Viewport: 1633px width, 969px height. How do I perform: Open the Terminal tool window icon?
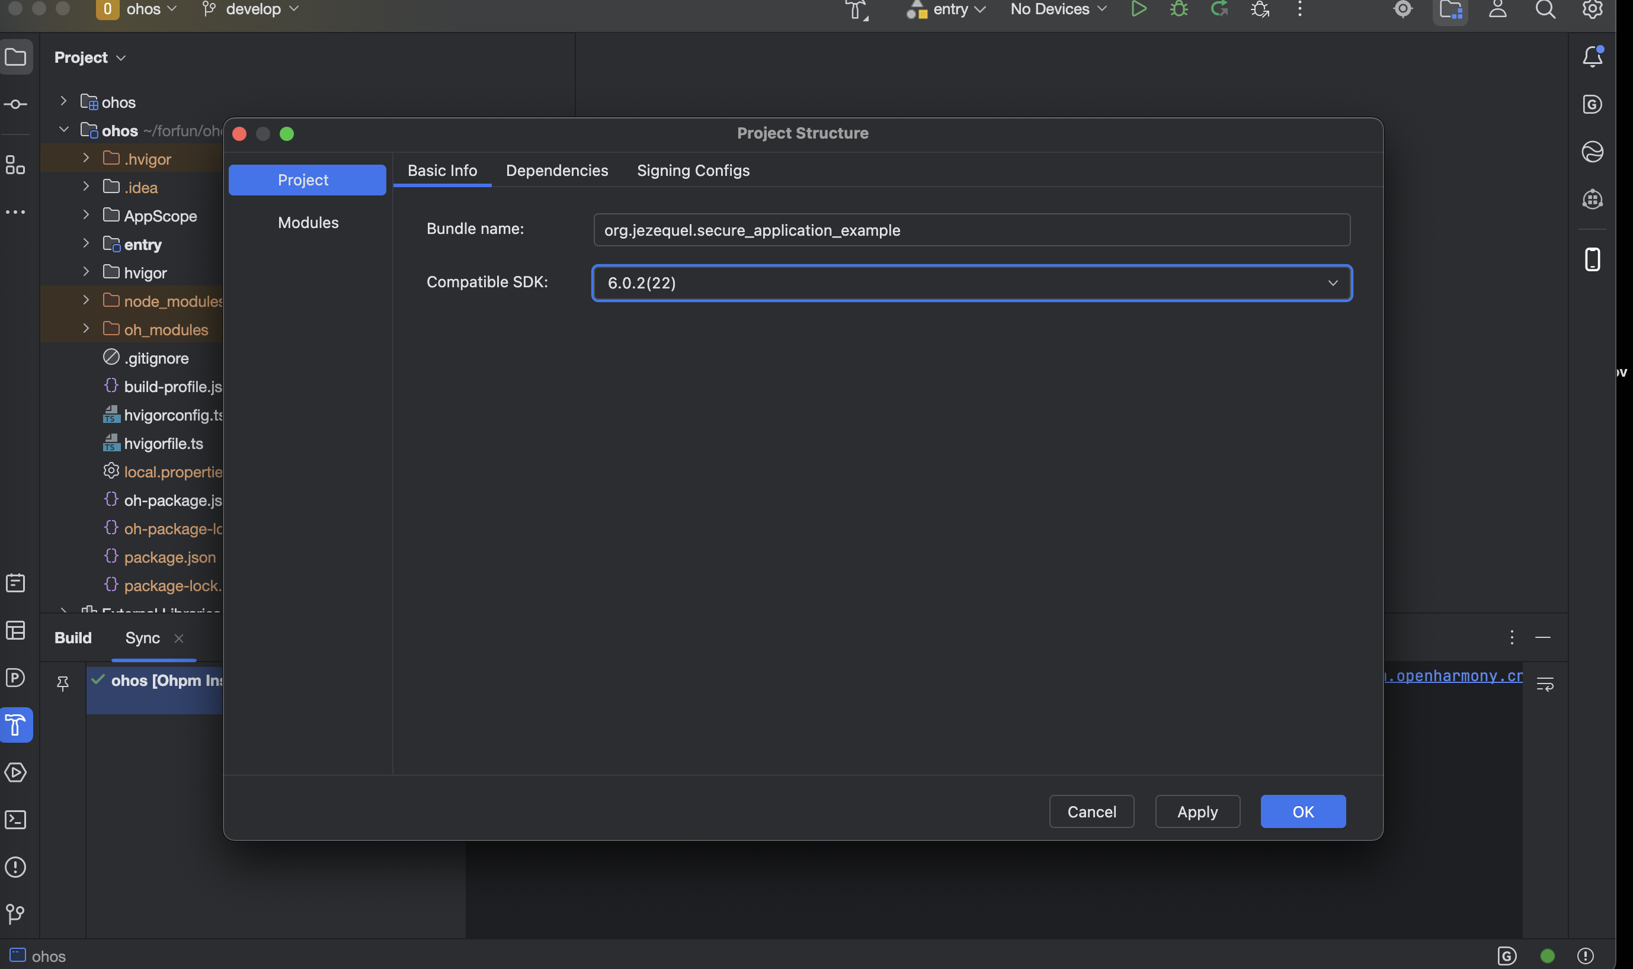point(15,820)
